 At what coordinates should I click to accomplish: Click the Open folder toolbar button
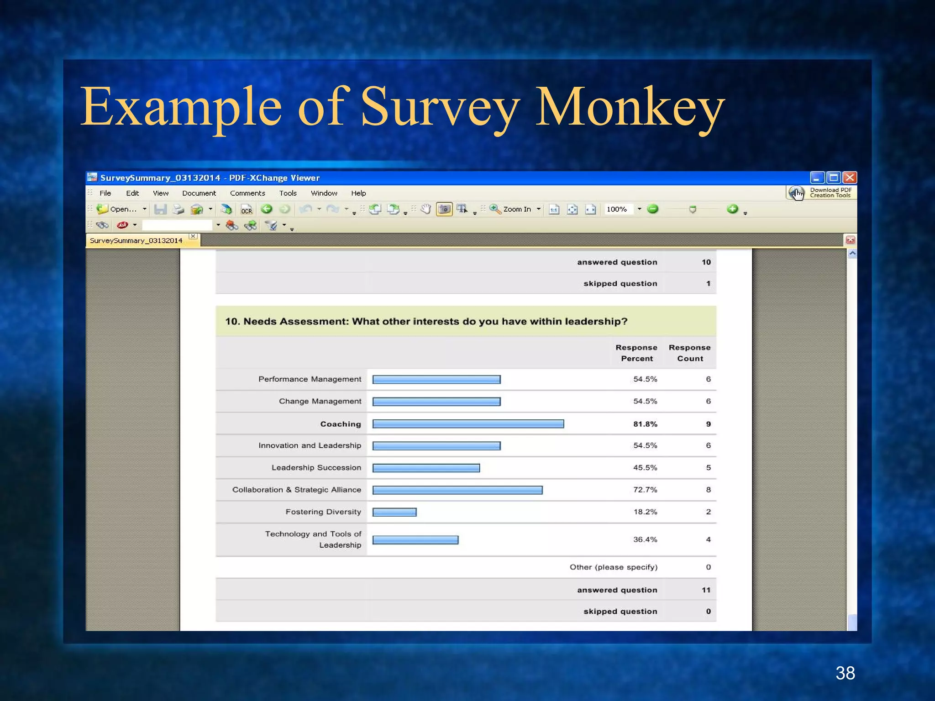click(x=116, y=209)
